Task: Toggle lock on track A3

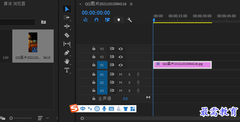Action: (x=94, y=90)
